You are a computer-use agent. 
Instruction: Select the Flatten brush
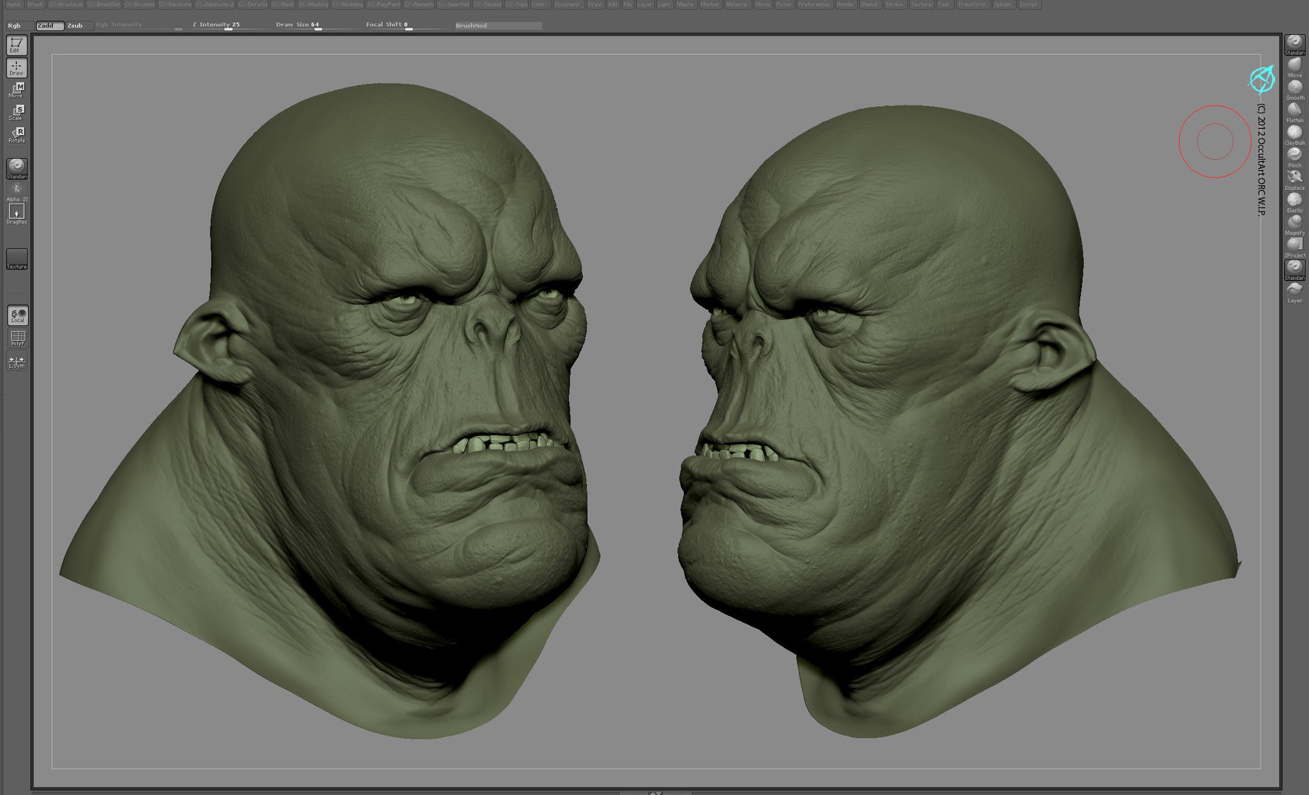click(1294, 112)
